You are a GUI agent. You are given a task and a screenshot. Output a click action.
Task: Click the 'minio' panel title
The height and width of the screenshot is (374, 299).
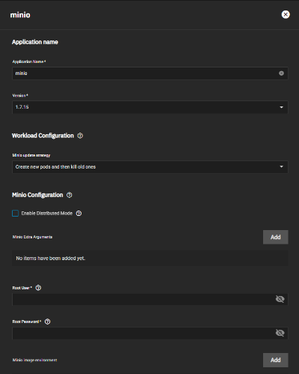click(x=20, y=15)
